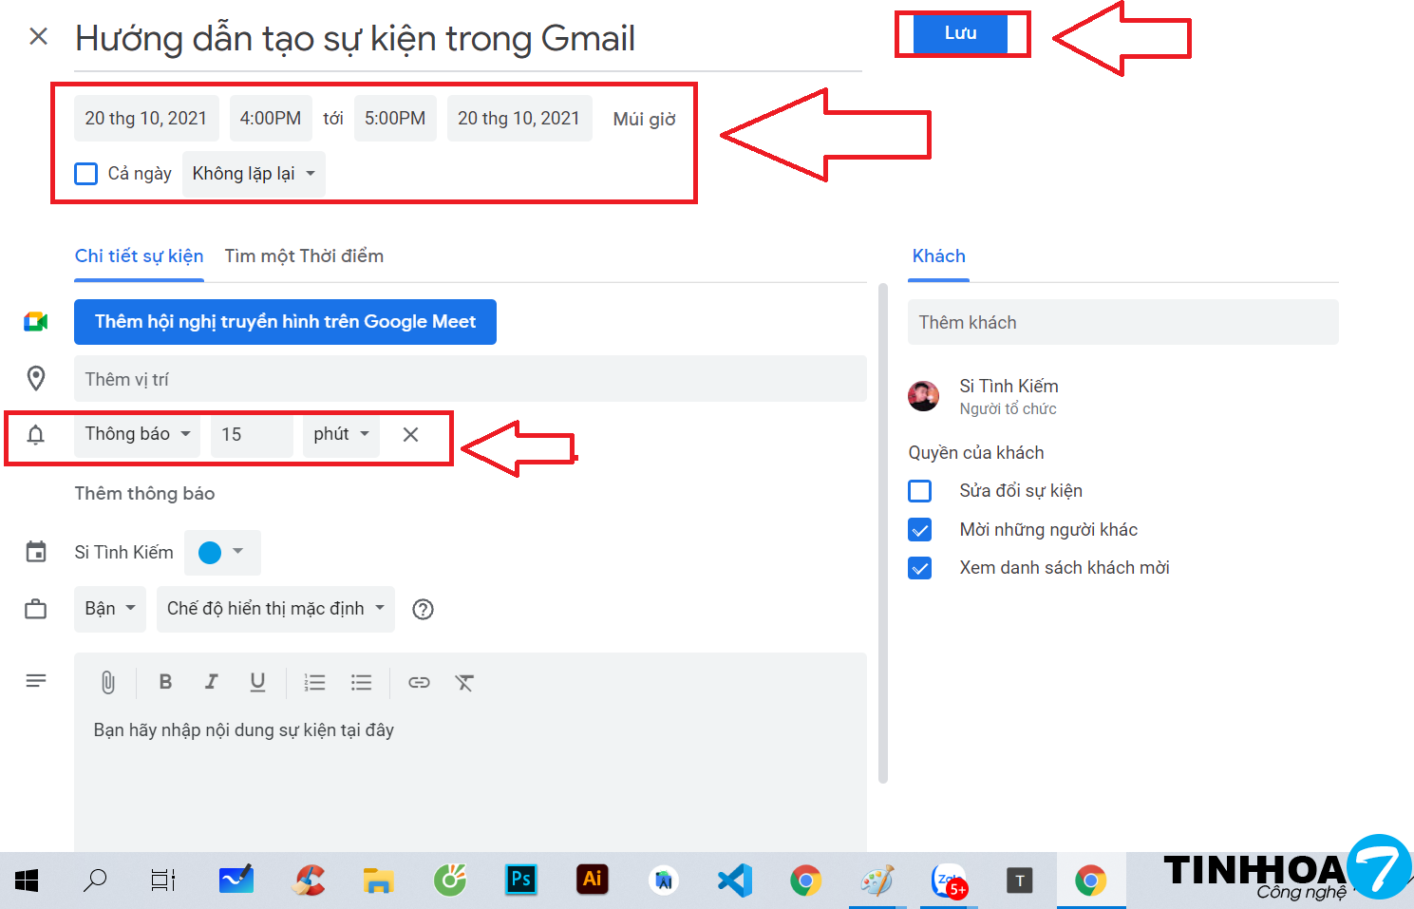This screenshot has height=909, width=1414.
Task: Remove text formatting icon
Action: tap(464, 682)
